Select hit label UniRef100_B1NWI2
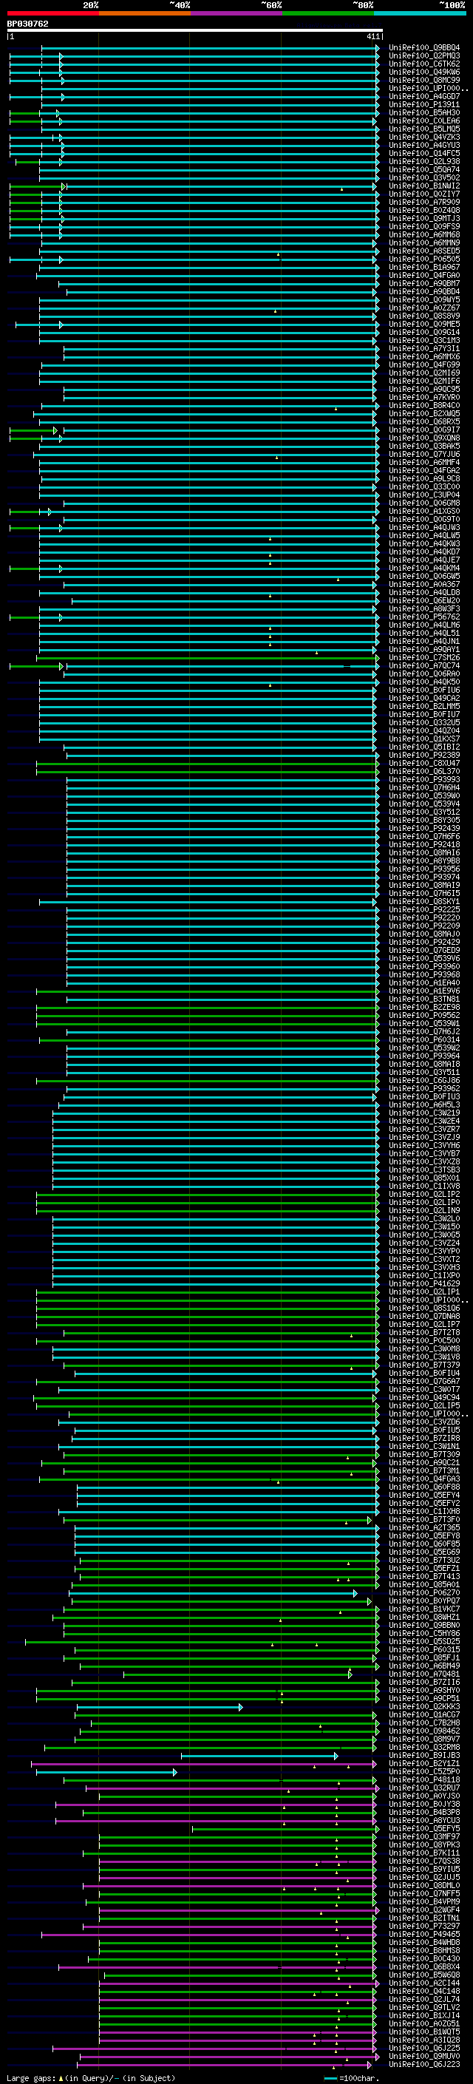Viewport: 473px width, 2084px height. [423, 186]
